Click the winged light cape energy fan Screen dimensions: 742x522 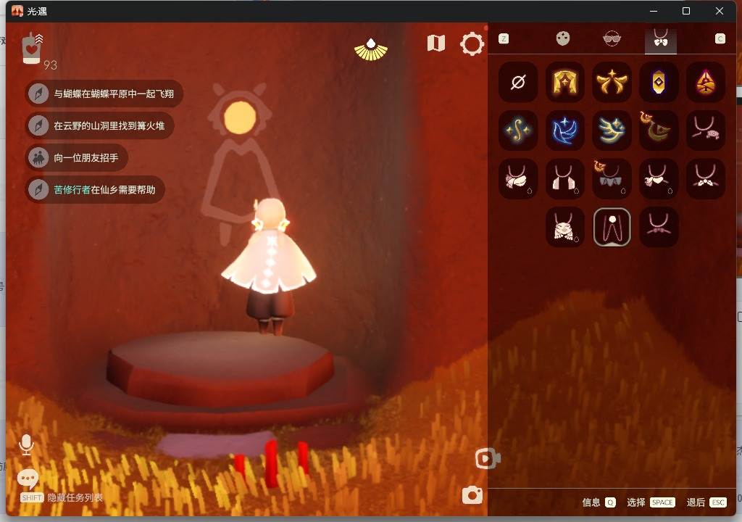pyautogui.click(x=371, y=50)
